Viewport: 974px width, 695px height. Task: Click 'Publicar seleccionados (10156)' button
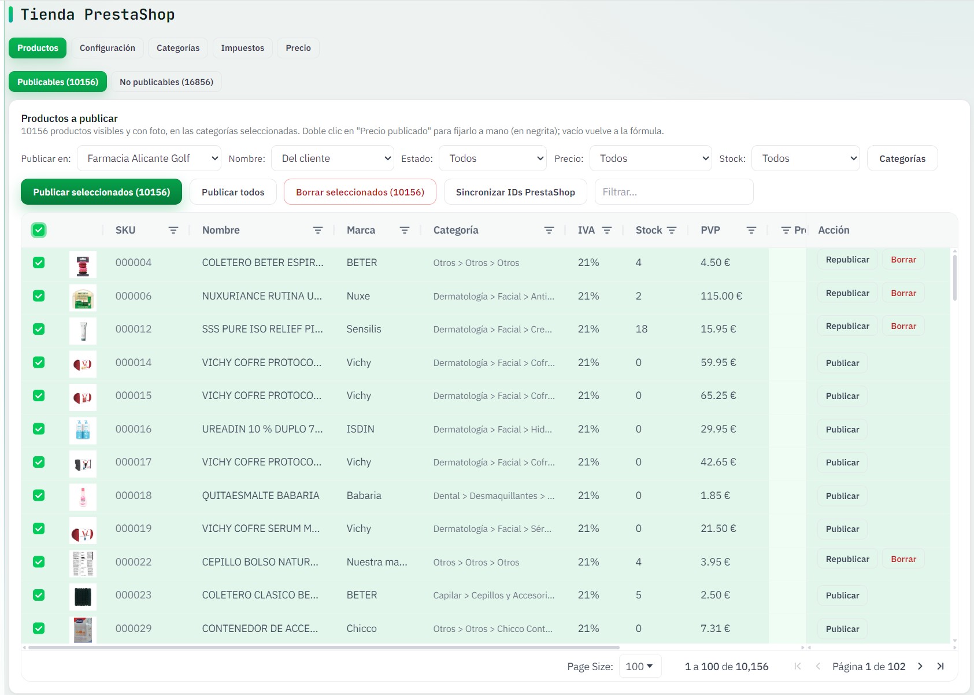click(x=102, y=192)
